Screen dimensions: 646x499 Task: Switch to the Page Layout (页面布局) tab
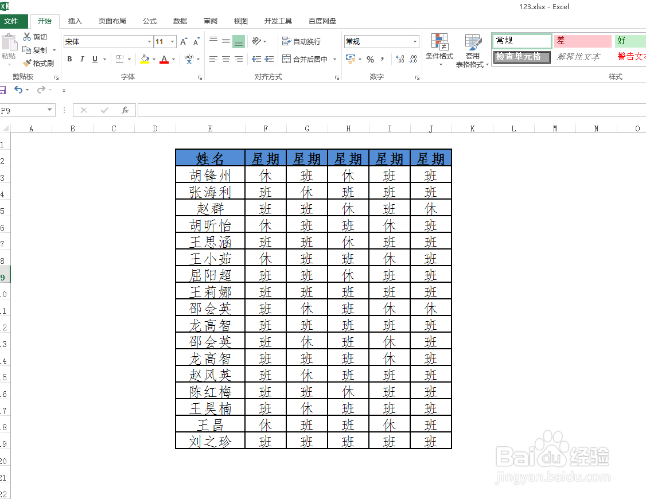[x=112, y=21]
